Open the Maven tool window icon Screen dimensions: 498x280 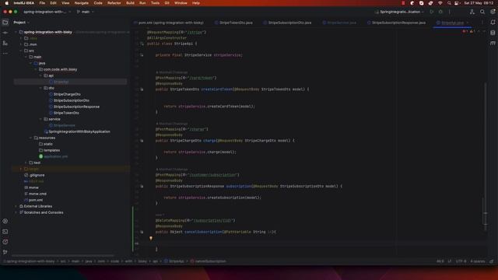[x=493, y=44]
